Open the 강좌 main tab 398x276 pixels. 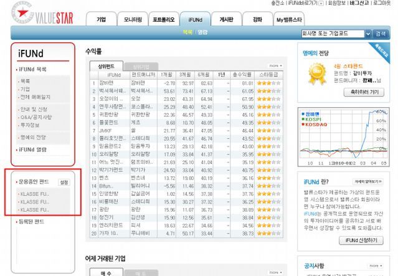pos(257,19)
